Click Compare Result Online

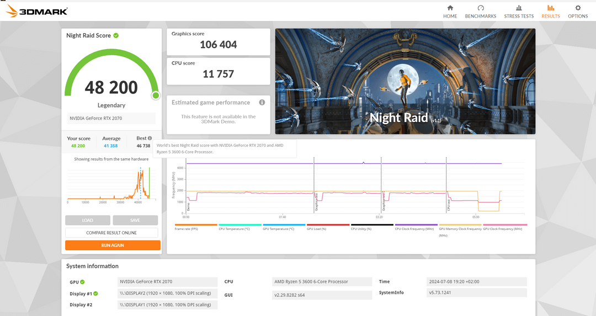[x=111, y=233]
